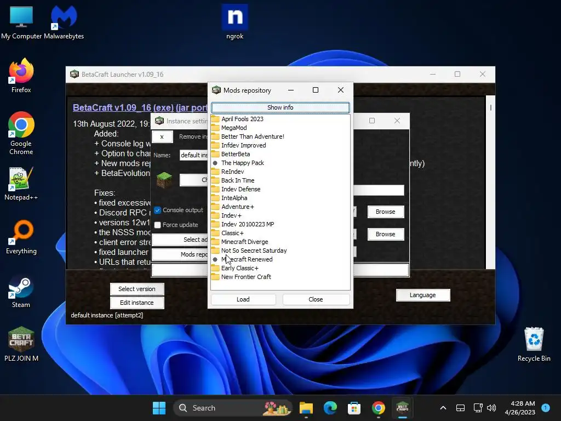Screen dimensions: 561x421
Task: Select the MegaMod entry
Action: (234, 128)
